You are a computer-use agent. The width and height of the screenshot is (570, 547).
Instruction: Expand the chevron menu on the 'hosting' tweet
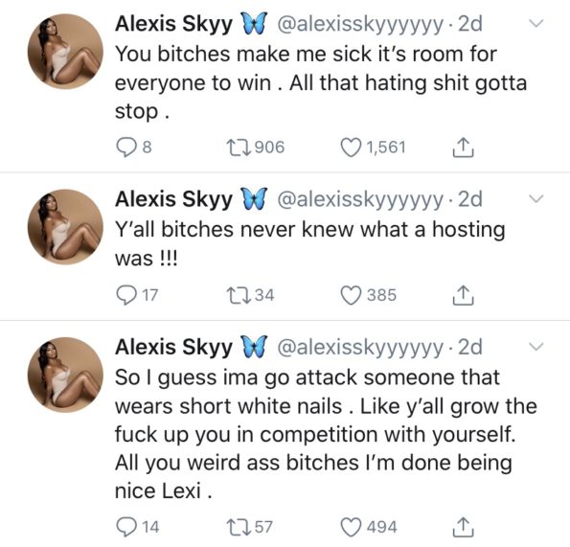pyautogui.click(x=536, y=199)
